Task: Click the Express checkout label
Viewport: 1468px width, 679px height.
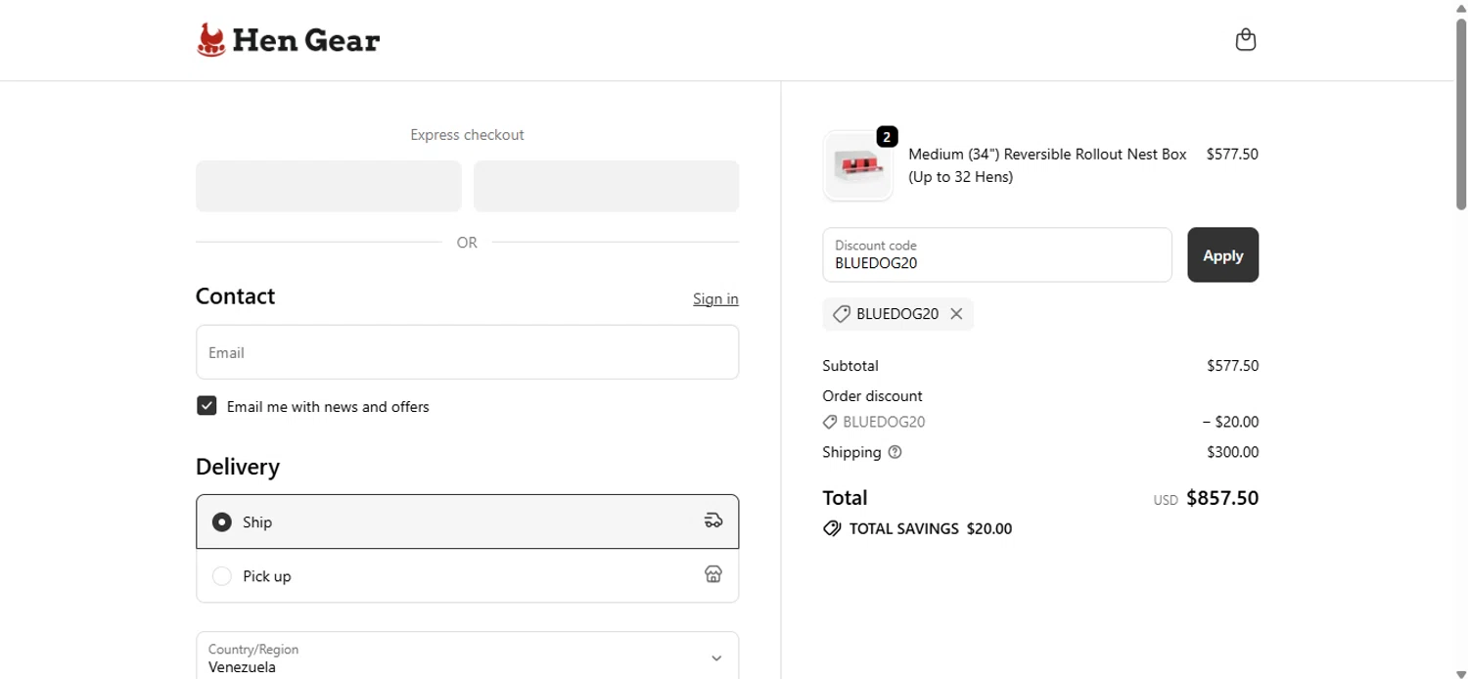Action: point(467,135)
